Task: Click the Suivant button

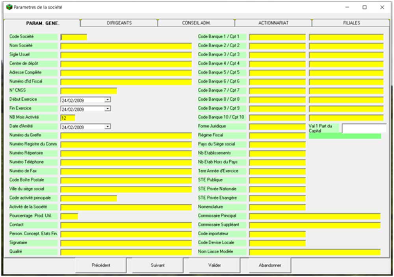Action: [x=158, y=265]
